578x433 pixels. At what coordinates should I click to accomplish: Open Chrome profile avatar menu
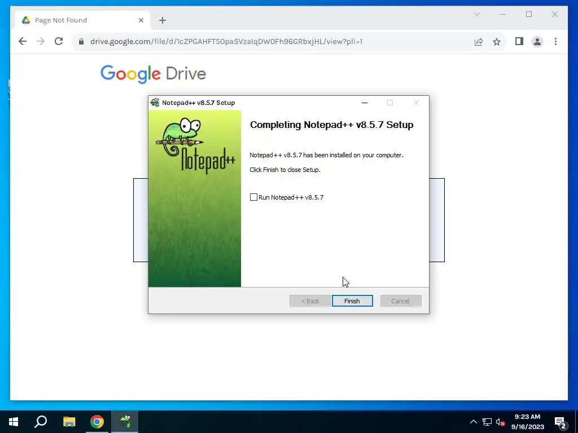pyautogui.click(x=537, y=42)
